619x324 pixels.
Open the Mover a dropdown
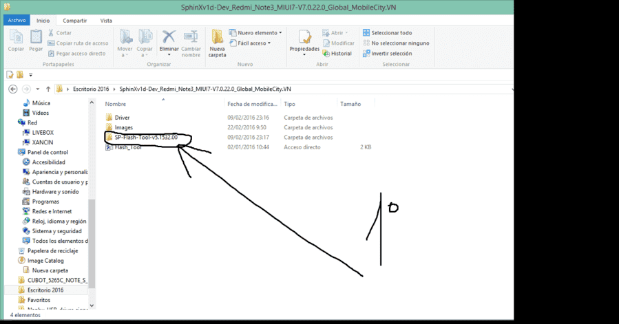coord(125,43)
